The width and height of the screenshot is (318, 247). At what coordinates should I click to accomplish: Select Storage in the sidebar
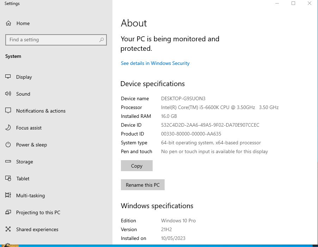(x=25, y=162)
